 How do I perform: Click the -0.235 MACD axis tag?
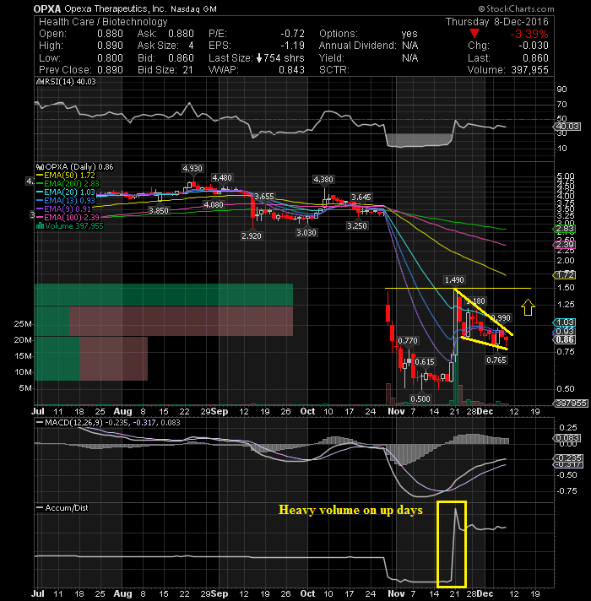[569, 458]
